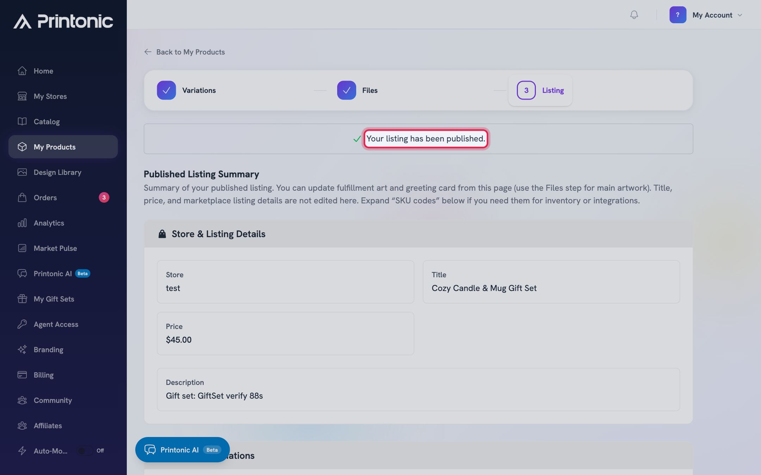Click the Branding sparkle icon
This screenshot has height=475, width=761.
(x=22, y=349)
